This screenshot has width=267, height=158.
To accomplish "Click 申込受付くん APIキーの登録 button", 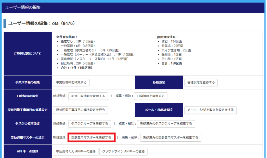I will pos(76,151).
